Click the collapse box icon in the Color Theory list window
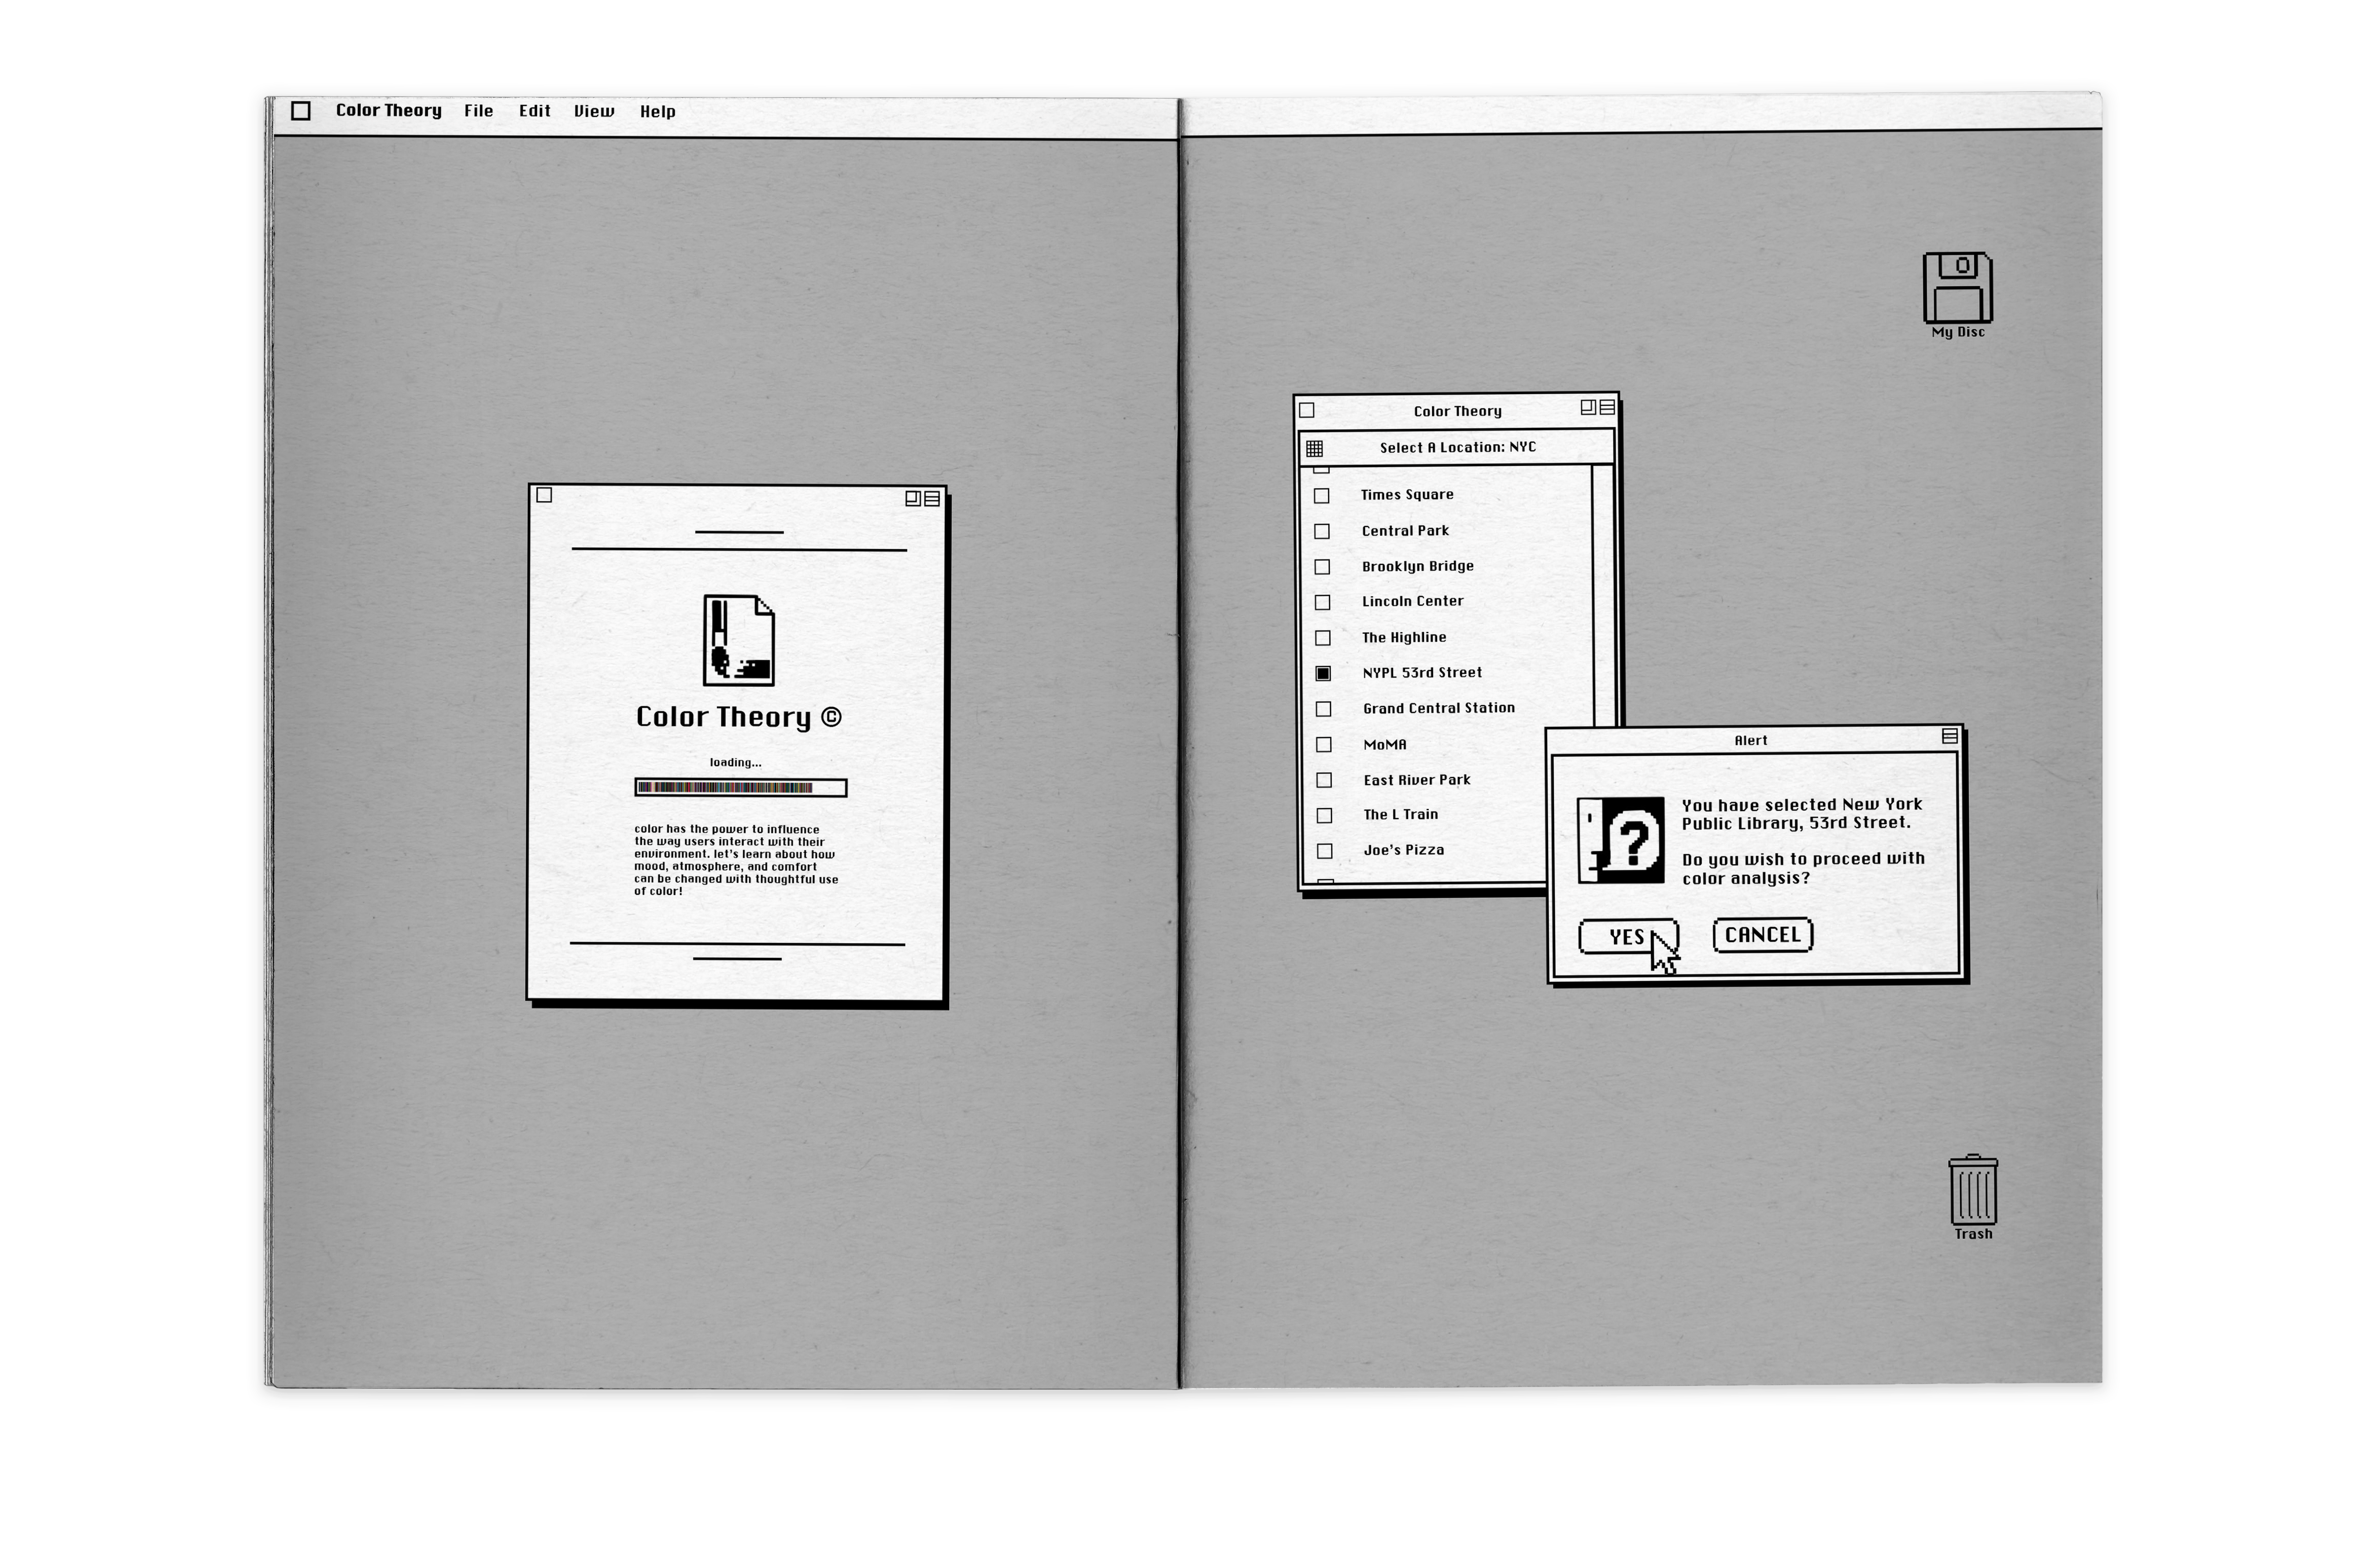The height and width of the screenshot is (1568, 2353). click(x=1607, y=407)
